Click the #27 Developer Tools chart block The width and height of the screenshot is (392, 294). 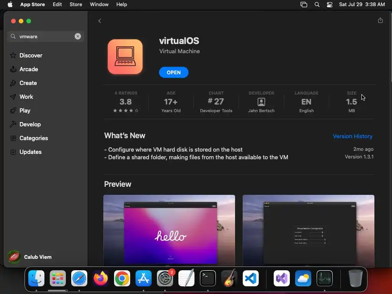point(216,102)
